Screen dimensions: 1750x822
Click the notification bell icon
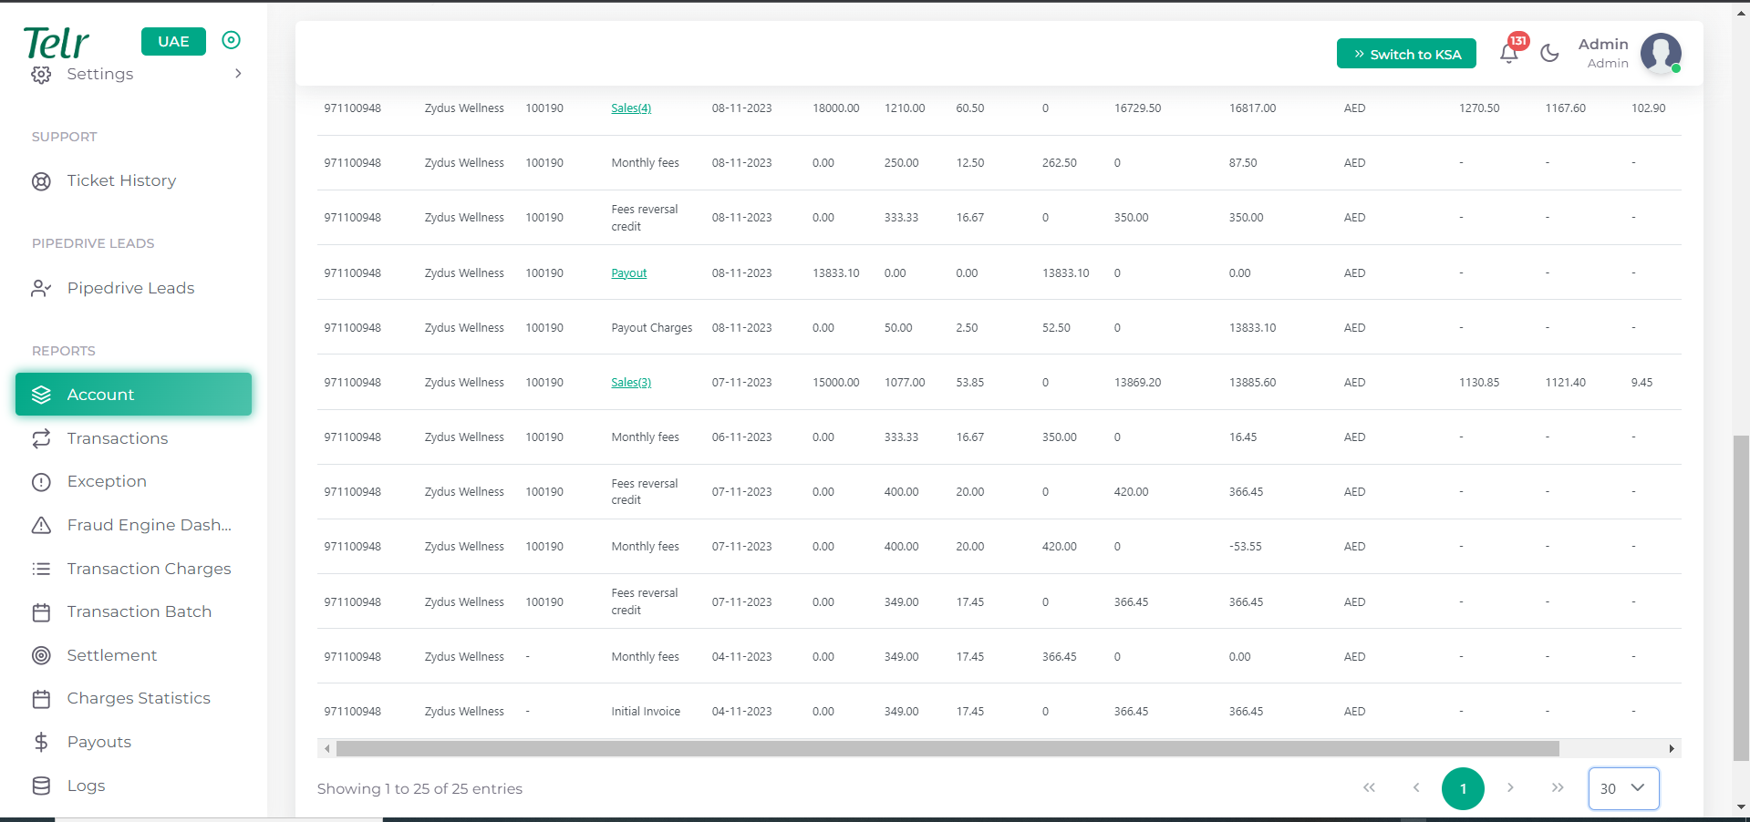pyautogui.click(x=1509, y=53)
